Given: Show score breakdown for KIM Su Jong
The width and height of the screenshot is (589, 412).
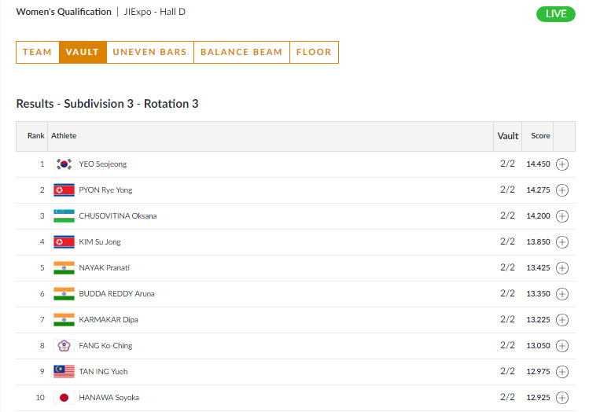Looking at the screenshot, I should click(x=562, y=242).
